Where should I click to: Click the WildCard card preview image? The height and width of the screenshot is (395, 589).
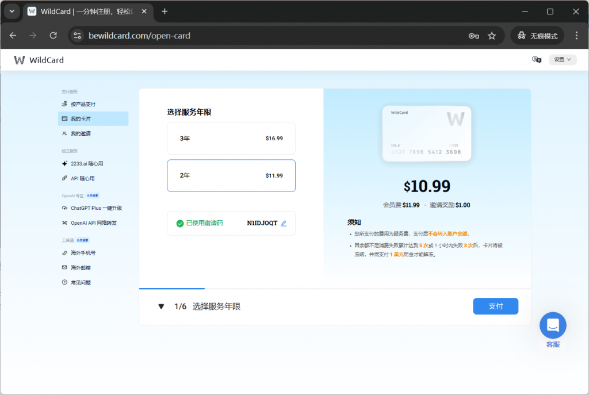point(427,133)
